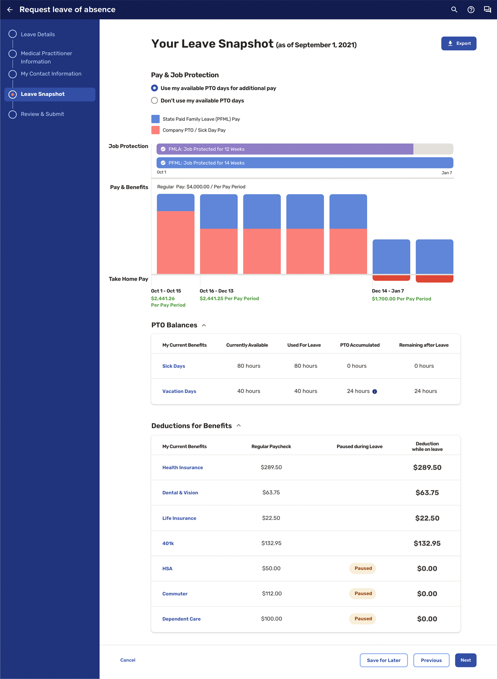
Task: Click the back arrow icon in header
Action: coord(10,10)
